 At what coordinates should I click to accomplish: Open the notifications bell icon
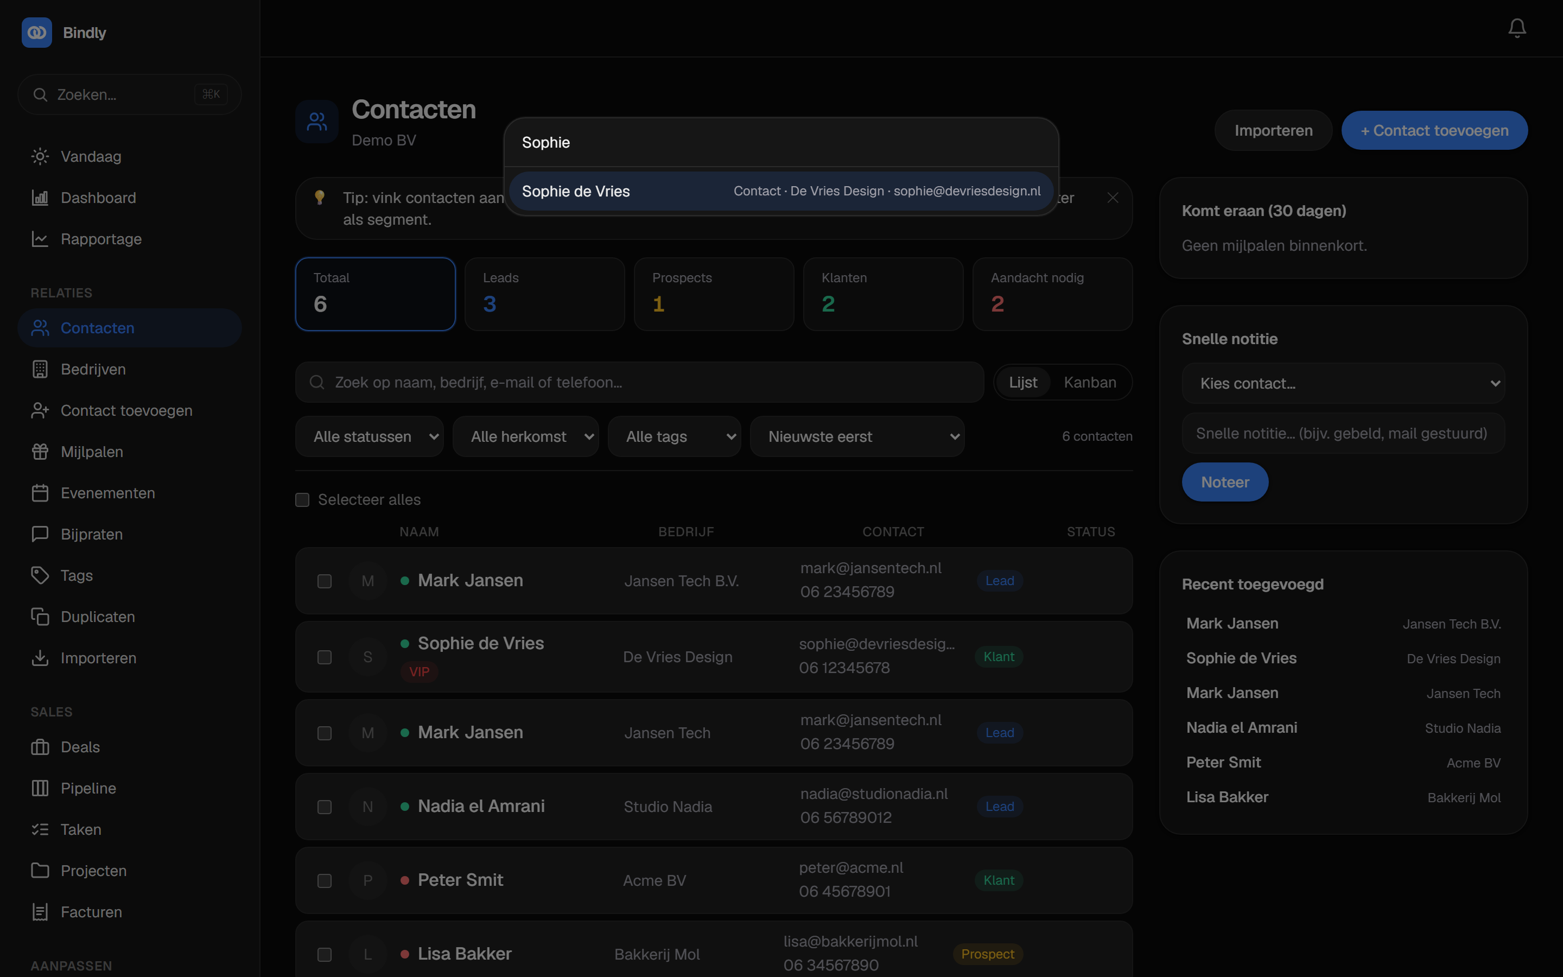(x=1516, y=28)
